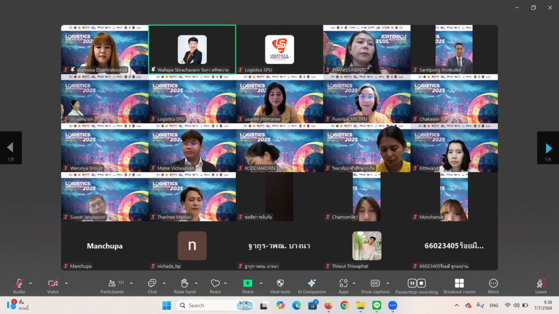Go to next gallery page arrow
This screenshot has width=559, height=314.
coord(548,148)
